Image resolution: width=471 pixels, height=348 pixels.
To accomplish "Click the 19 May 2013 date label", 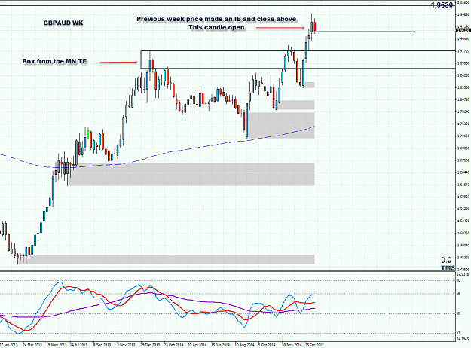I will (57, 345).
